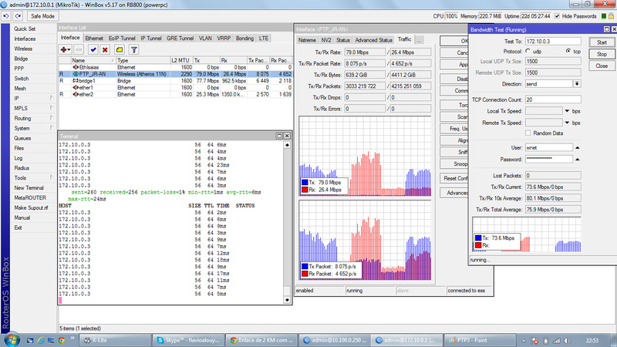Image resolution: width=617 pixels, height=347 pixels.
Task: Click the red X disable icon
Action: [x=105, y=49]
